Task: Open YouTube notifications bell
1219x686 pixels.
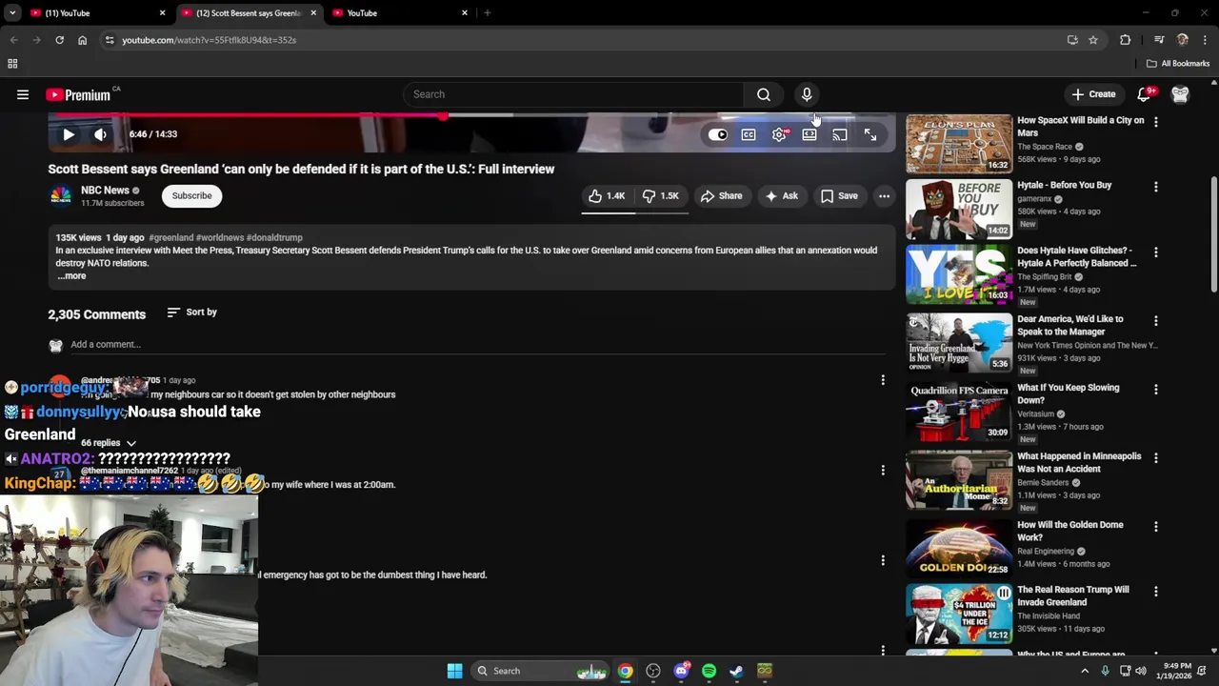Action: click(x=1145, y=94)
